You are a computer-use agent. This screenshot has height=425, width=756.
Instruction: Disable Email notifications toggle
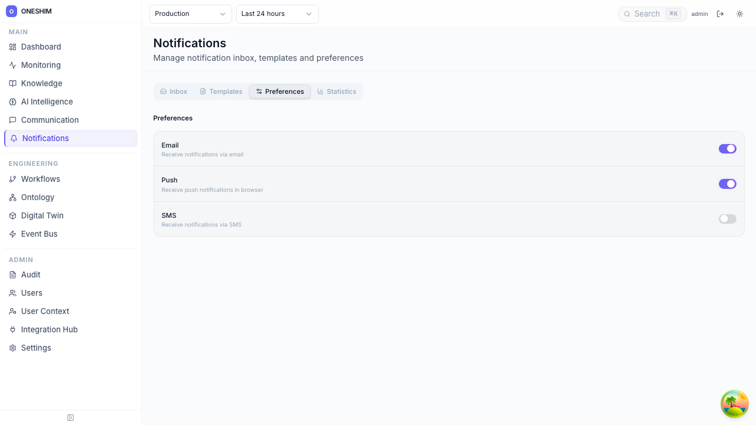coord(727,149)
